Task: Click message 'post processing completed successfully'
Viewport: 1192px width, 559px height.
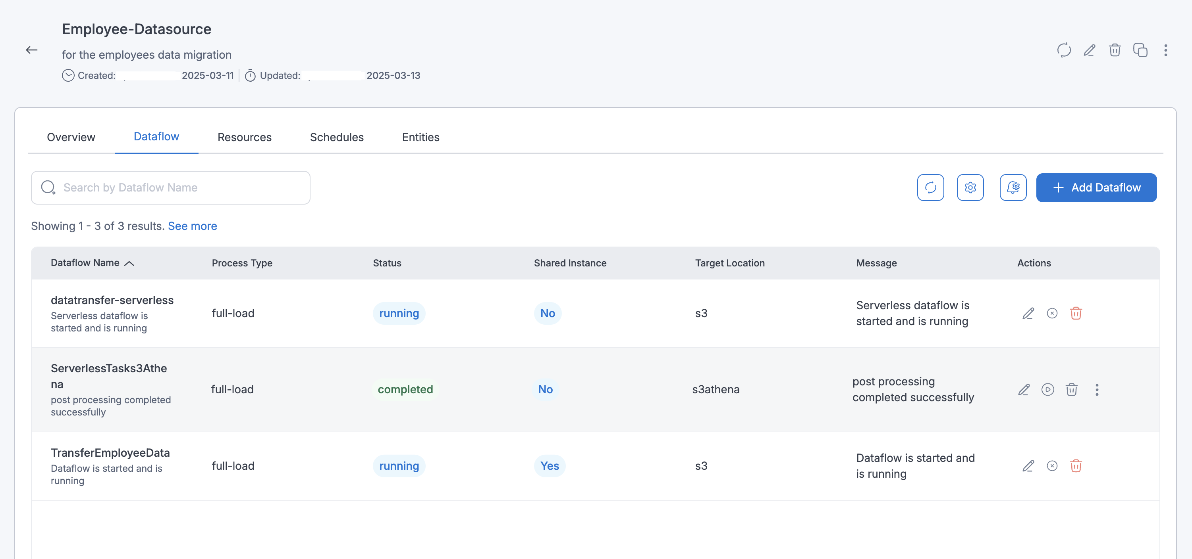Action: point(913,389)
